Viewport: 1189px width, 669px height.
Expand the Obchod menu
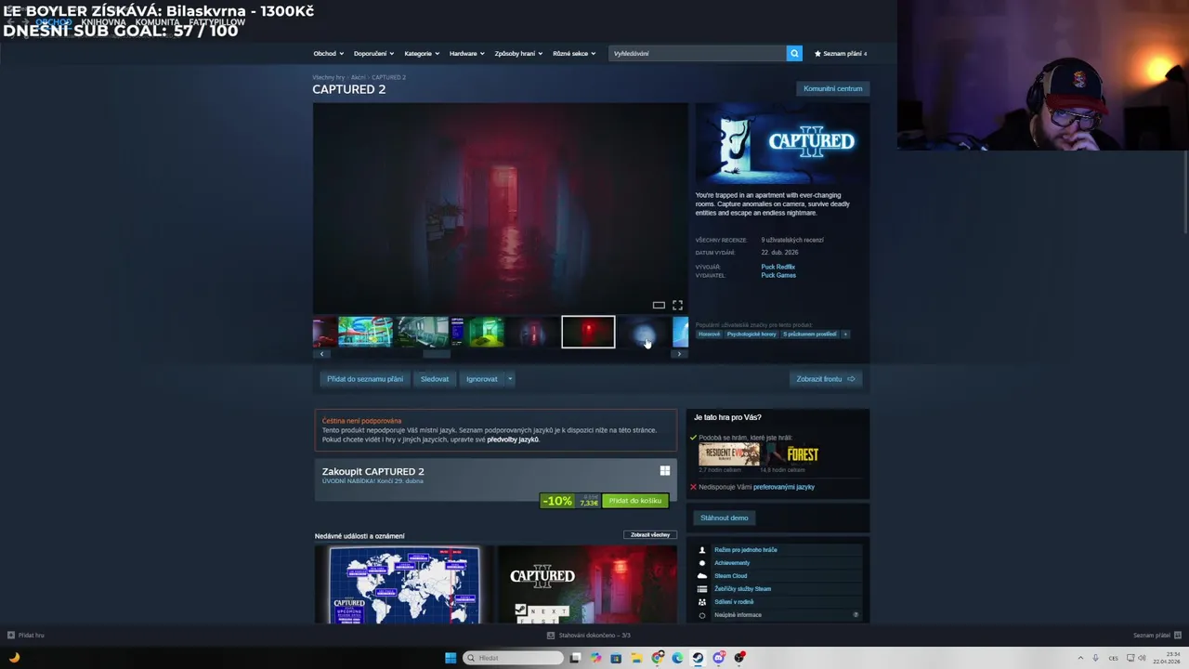328,53
